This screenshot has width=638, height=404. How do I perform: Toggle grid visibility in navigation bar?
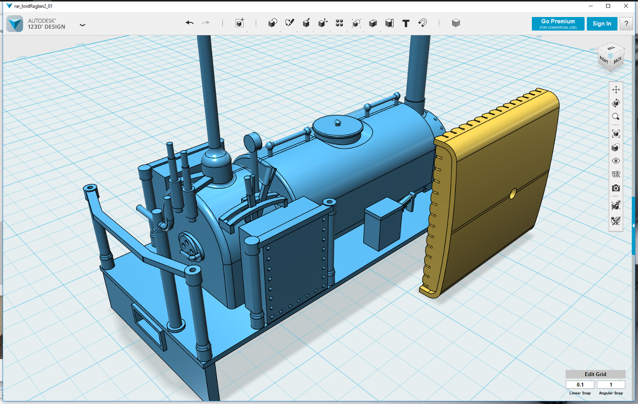point(616,174)
